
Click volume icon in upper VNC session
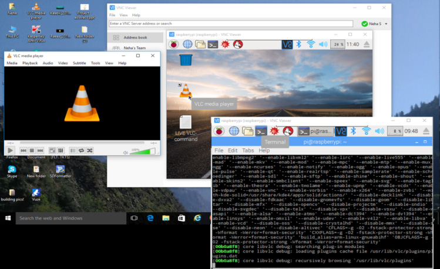click(323, 44)
